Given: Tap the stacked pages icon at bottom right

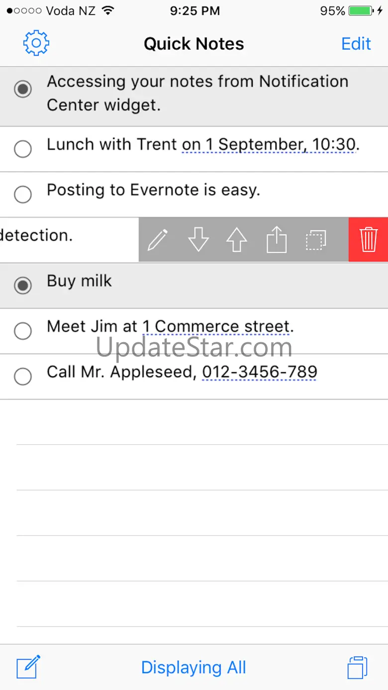Looking at the screenshot, I should click(x=357, y=667).
